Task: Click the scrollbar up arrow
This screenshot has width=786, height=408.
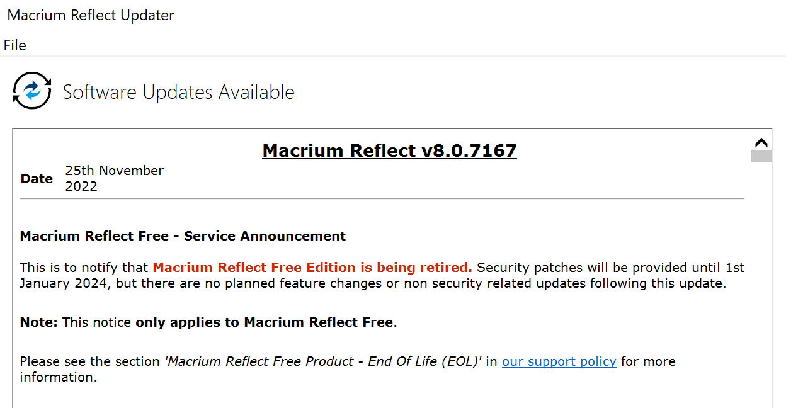Action: click(x=761, y=142)
